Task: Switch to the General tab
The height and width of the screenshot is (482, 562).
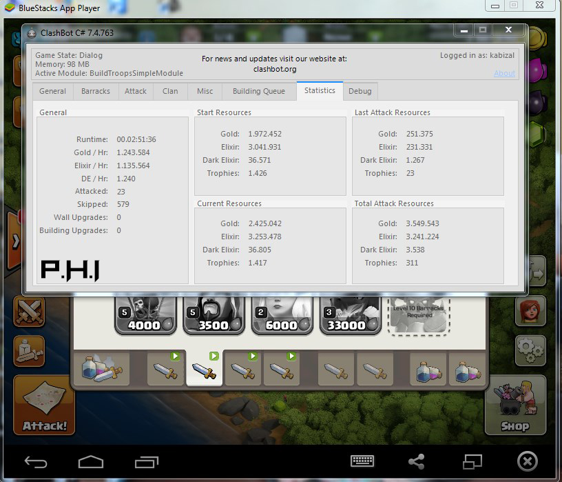Action: point(52,91)
